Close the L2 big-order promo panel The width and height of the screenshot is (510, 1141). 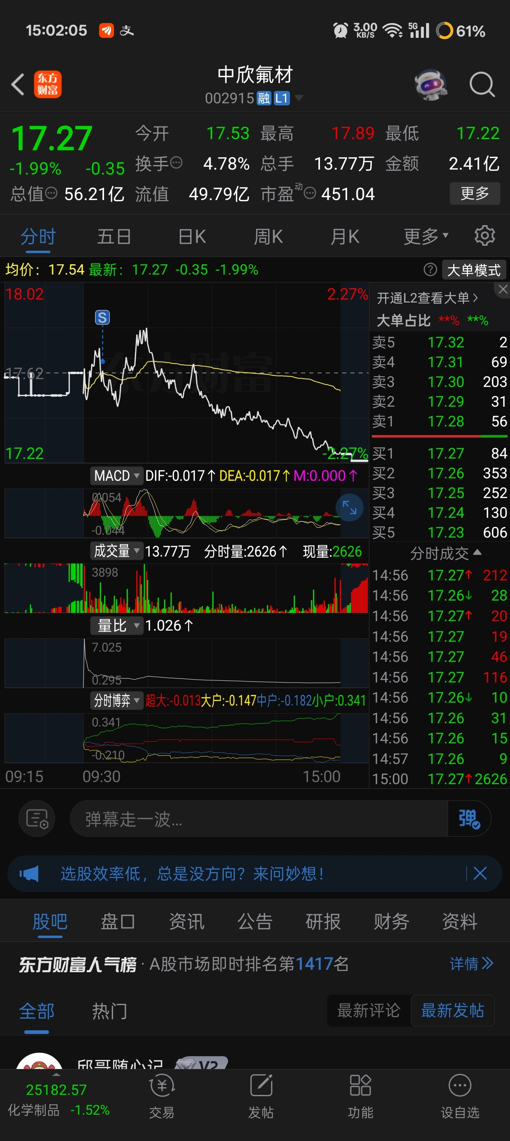[503, 289]
